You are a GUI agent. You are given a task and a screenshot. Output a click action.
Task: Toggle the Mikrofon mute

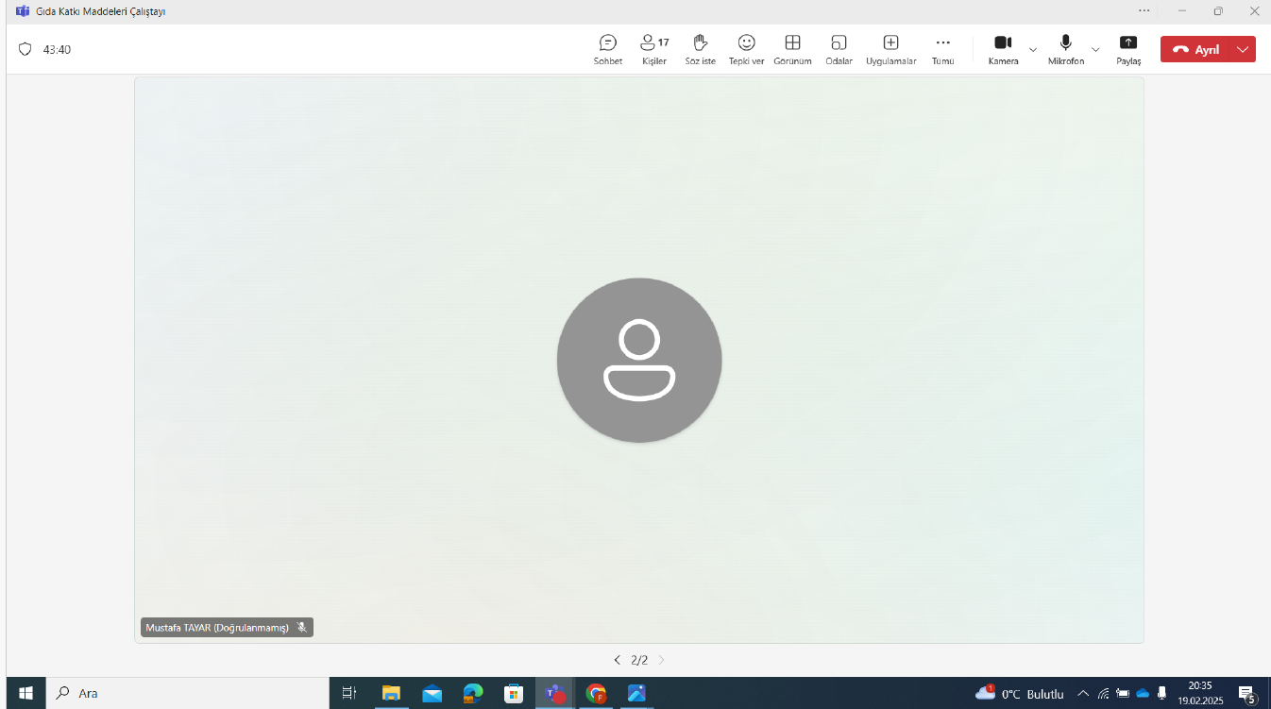click(1065, 49)
